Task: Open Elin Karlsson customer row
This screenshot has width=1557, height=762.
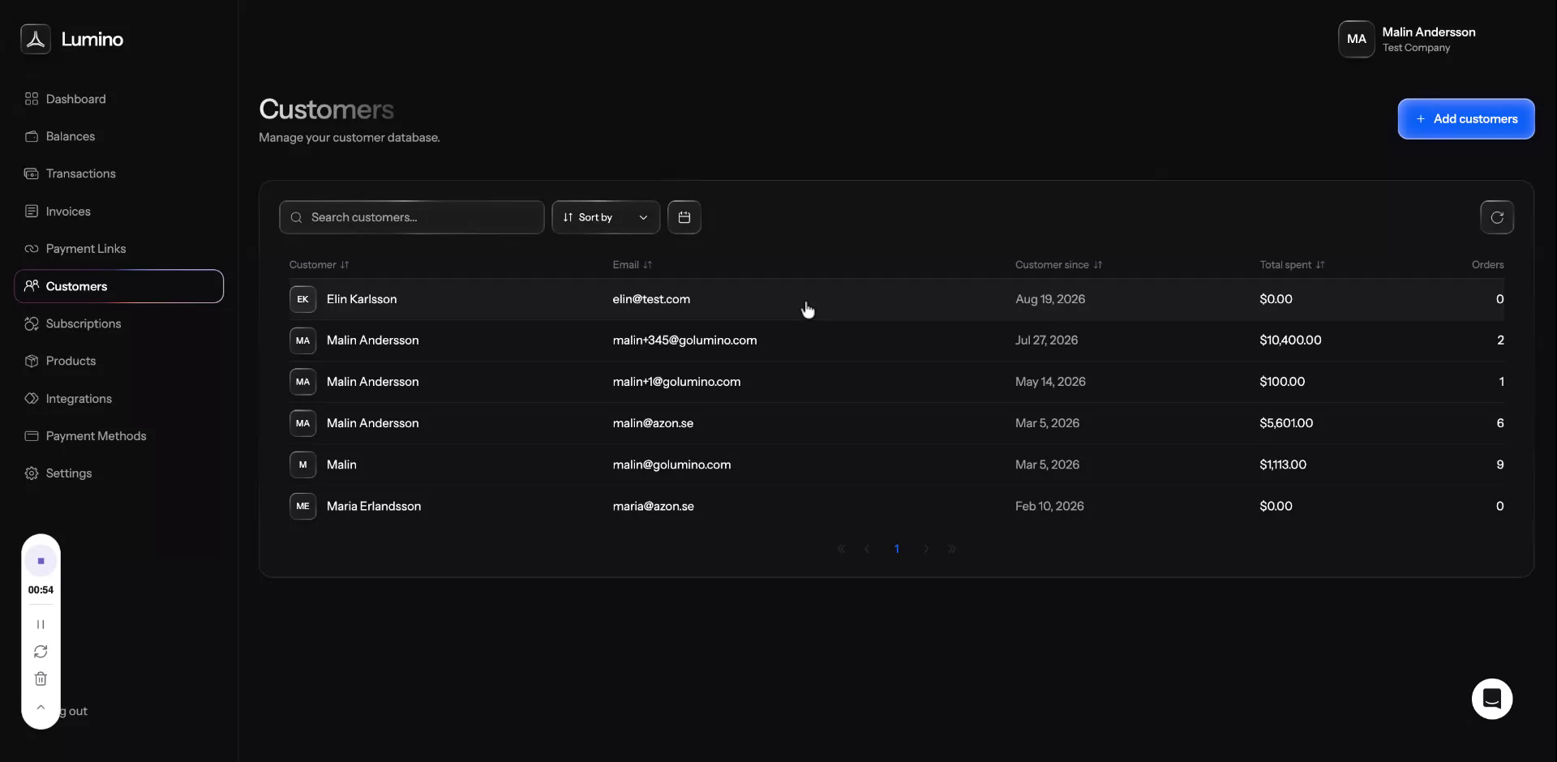Action: coord(896,299)
